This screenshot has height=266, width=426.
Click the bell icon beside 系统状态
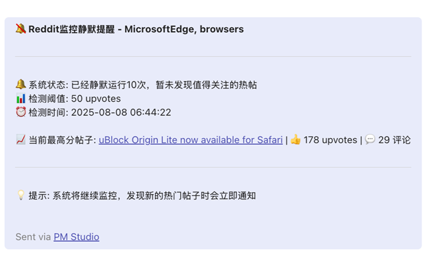tap(21, 85)
